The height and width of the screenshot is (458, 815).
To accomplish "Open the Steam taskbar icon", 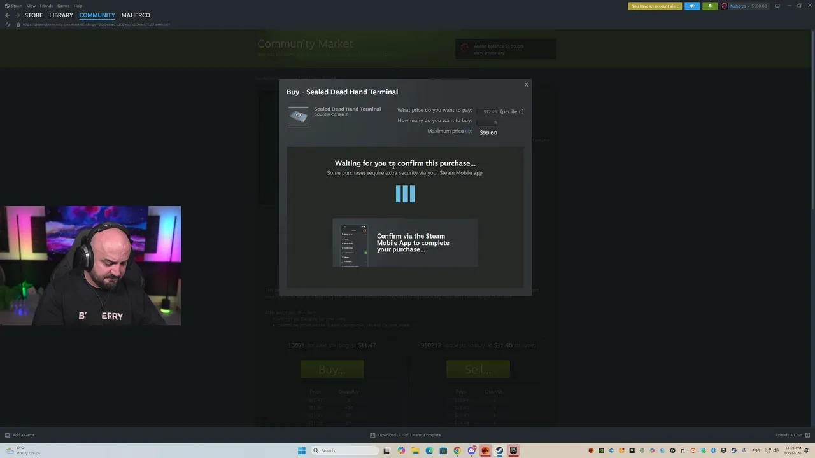I will [x=499, y=450].
